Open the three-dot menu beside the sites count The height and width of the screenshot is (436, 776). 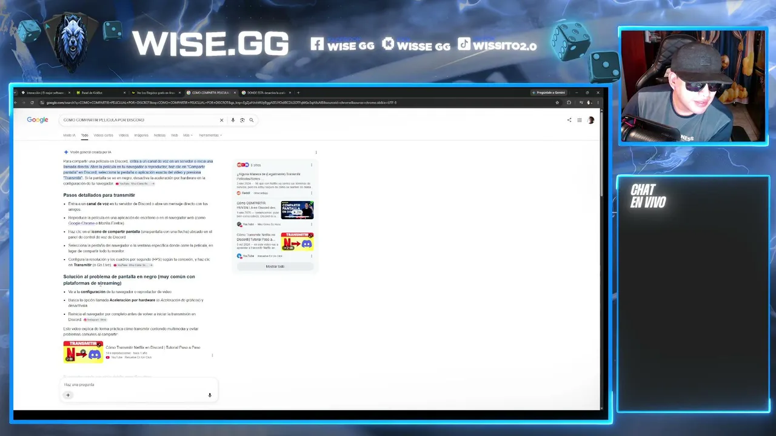pyautogui.click(x=312, y=165)
